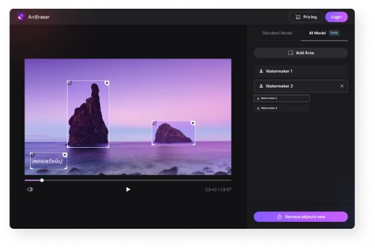Close the small rock selection box
375x250 pixels.
[192, 123]
